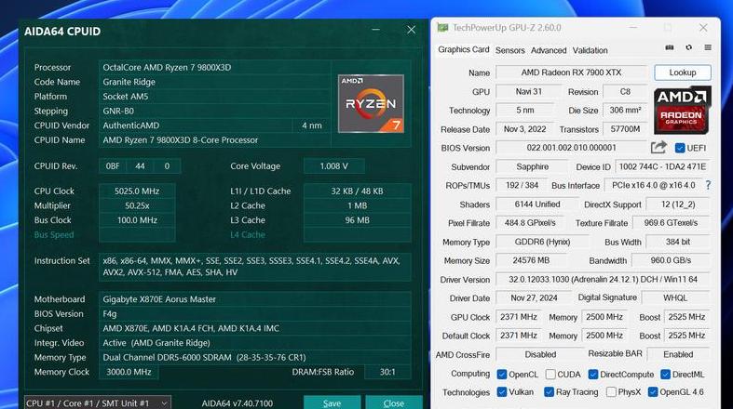The width and height of the screenshot is (733, 409).
Task: Click the AIDA64 v7.40.7100 version text
Action: click(x=237, y=403)
